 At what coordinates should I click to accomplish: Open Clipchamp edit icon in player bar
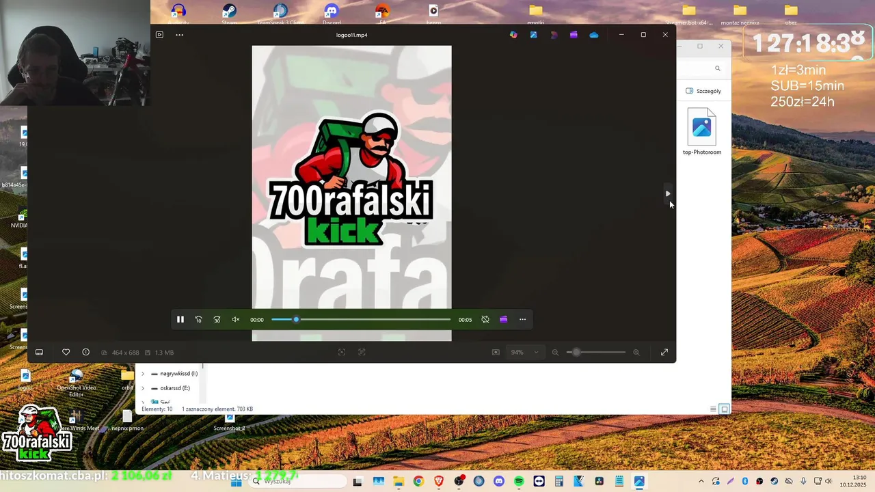(x=504, y=319)
